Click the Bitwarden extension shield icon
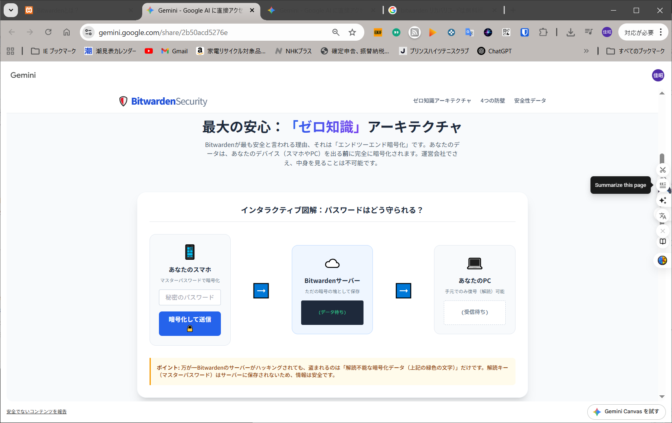Screen dimensions: 672x423 pyautogui.click(x=524, y=32)
